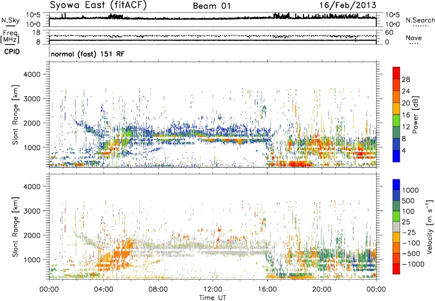Click the Power [dB] colorbar label
The width and height of the screenshot is (435, 301).
click(415, 115)
